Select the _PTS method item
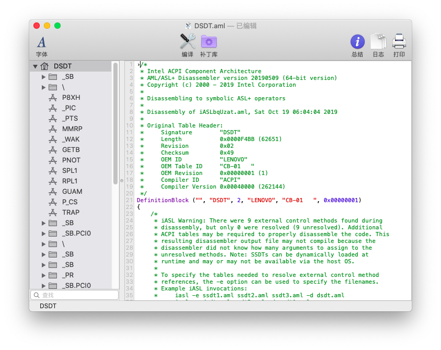The height and width of the screenshot is (350, 441). coord(69,119)
